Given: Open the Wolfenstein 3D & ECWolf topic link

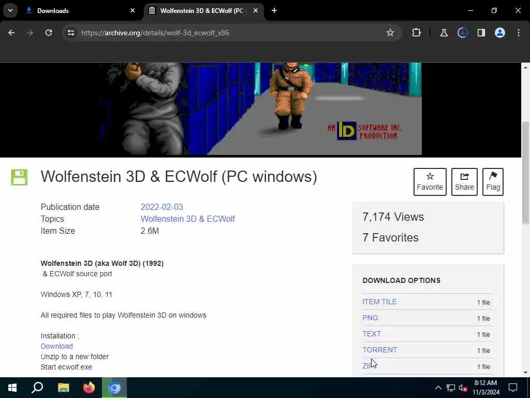Looking at the screenshot, I should 187,219.
